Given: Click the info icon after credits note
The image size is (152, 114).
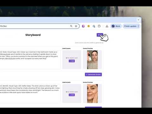Looking at the screenshot, I should pyautogui.click(x=103, y=43).
